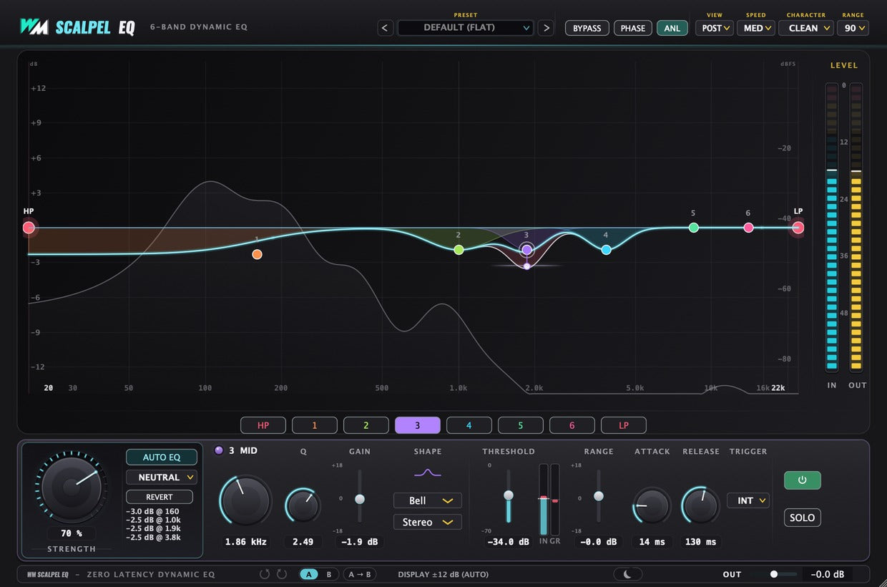Open the INT trigger dropdown
This screenshot has width=887, height=587.
(748, 500)
